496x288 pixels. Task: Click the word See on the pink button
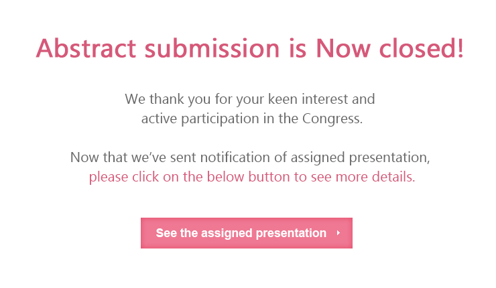(166, 233)
